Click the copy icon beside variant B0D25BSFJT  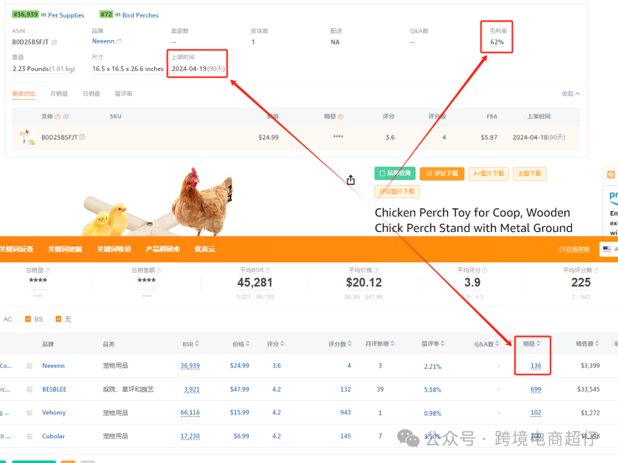pos(82,137)
